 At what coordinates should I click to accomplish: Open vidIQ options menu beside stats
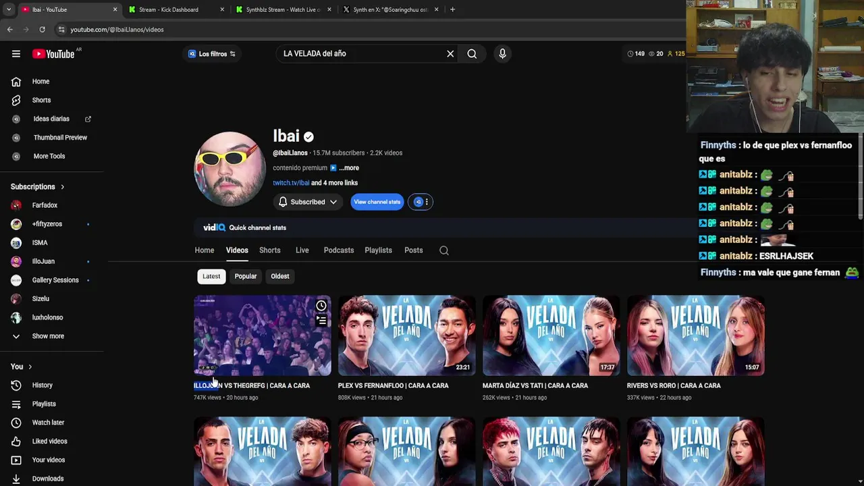coord(421,202)
